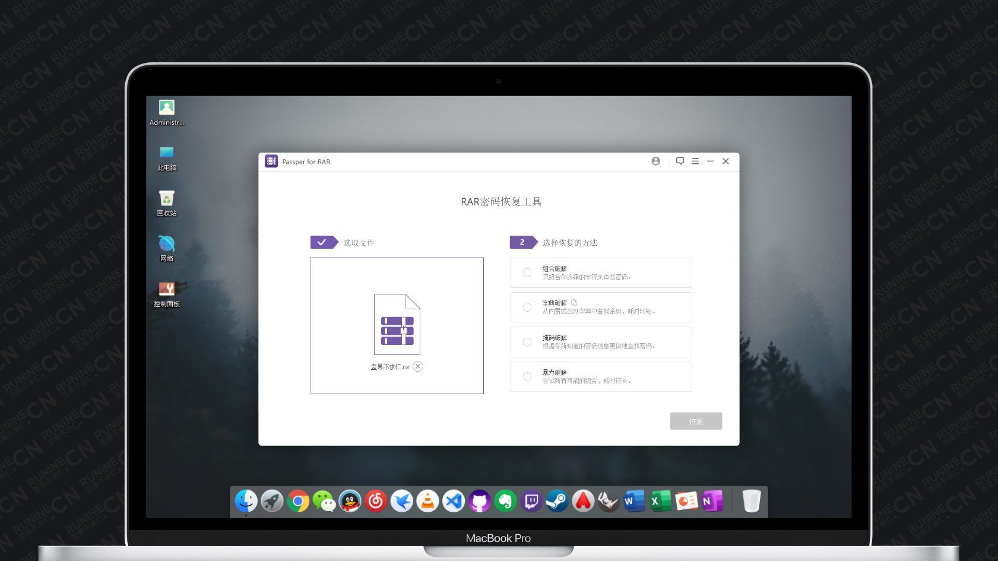Viewport: 998px width, 561px height.
Task: Open QQ penguin icon in dock
Action: pos(350,502)
